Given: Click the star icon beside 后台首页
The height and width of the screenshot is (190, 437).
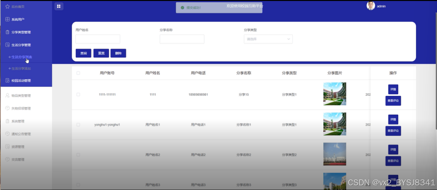Looking at the screenshot, I should pyautogui.click(x=7, y=7).
